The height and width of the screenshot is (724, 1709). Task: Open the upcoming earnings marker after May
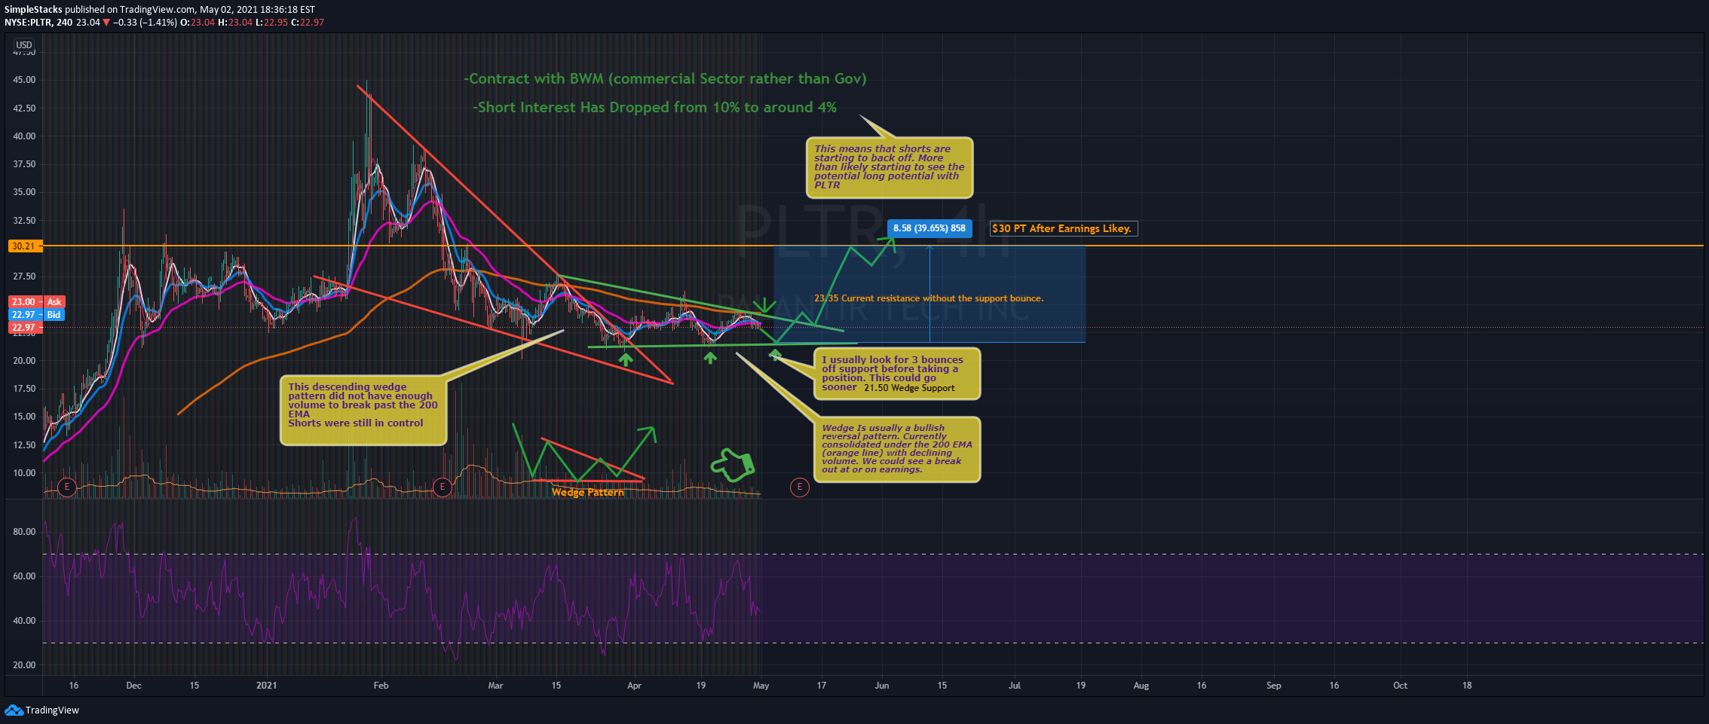[x=799, y=487]
